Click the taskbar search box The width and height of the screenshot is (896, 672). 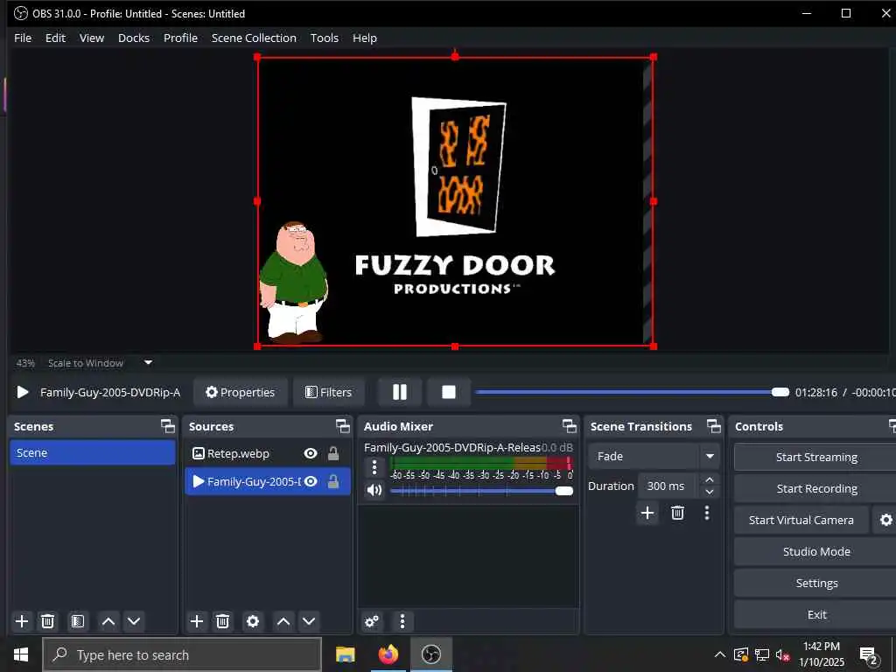tap(182, 654)
